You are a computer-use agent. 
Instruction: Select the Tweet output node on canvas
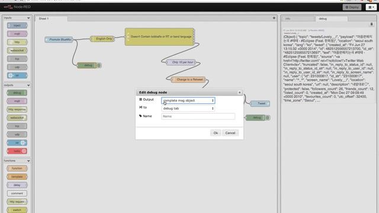point(260,104)
